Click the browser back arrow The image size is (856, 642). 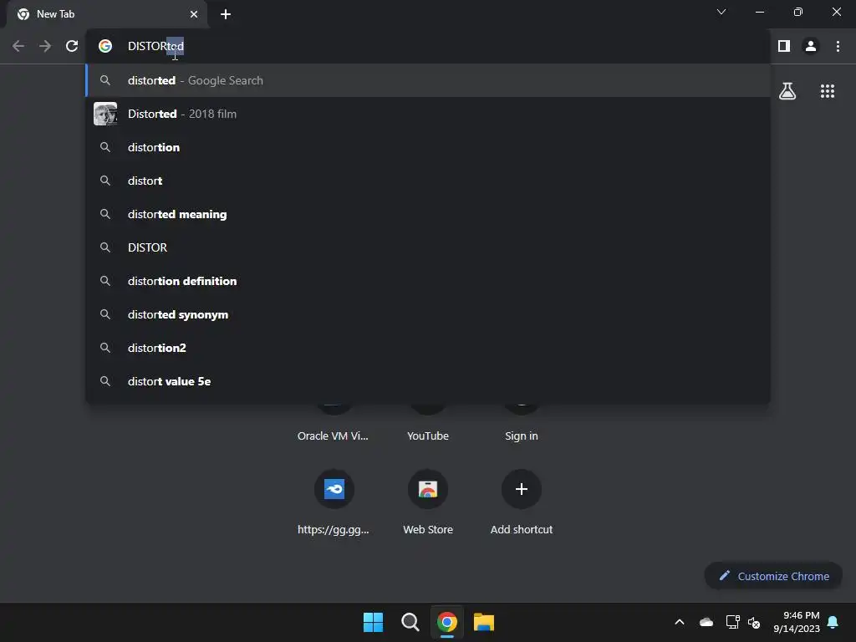coord(18,46)
